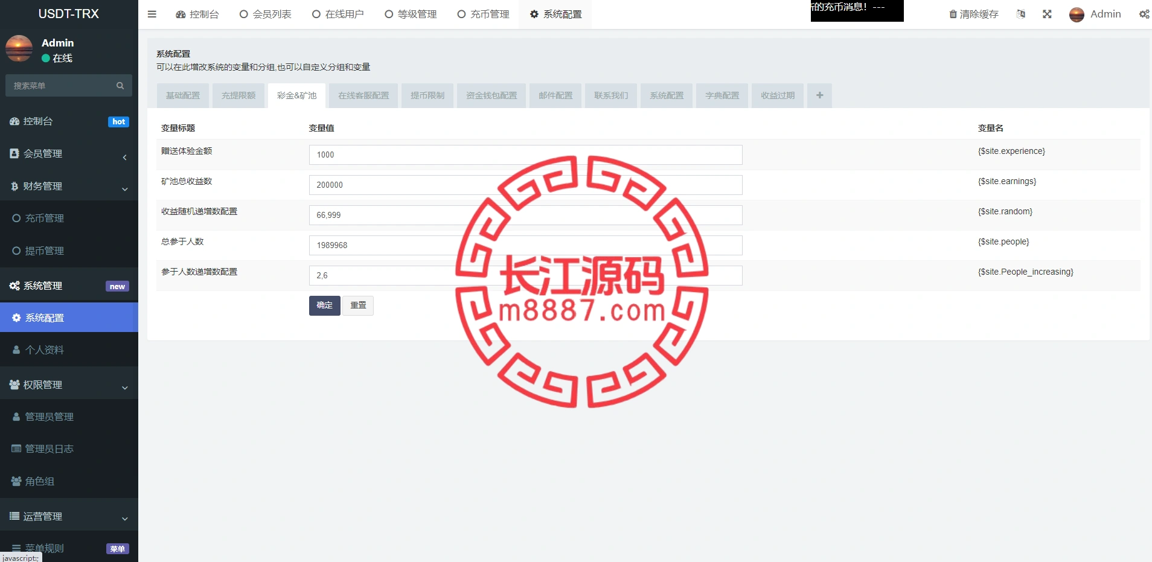The height and width of the screenshot is (562, 1152).
Task: Click the 清除缓存 trash button
Action: (x=974, y=14)
